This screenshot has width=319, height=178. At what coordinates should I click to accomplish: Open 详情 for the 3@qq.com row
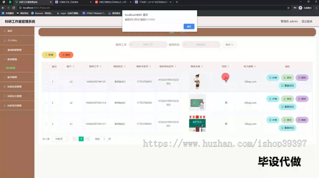(x=273, y=77)
